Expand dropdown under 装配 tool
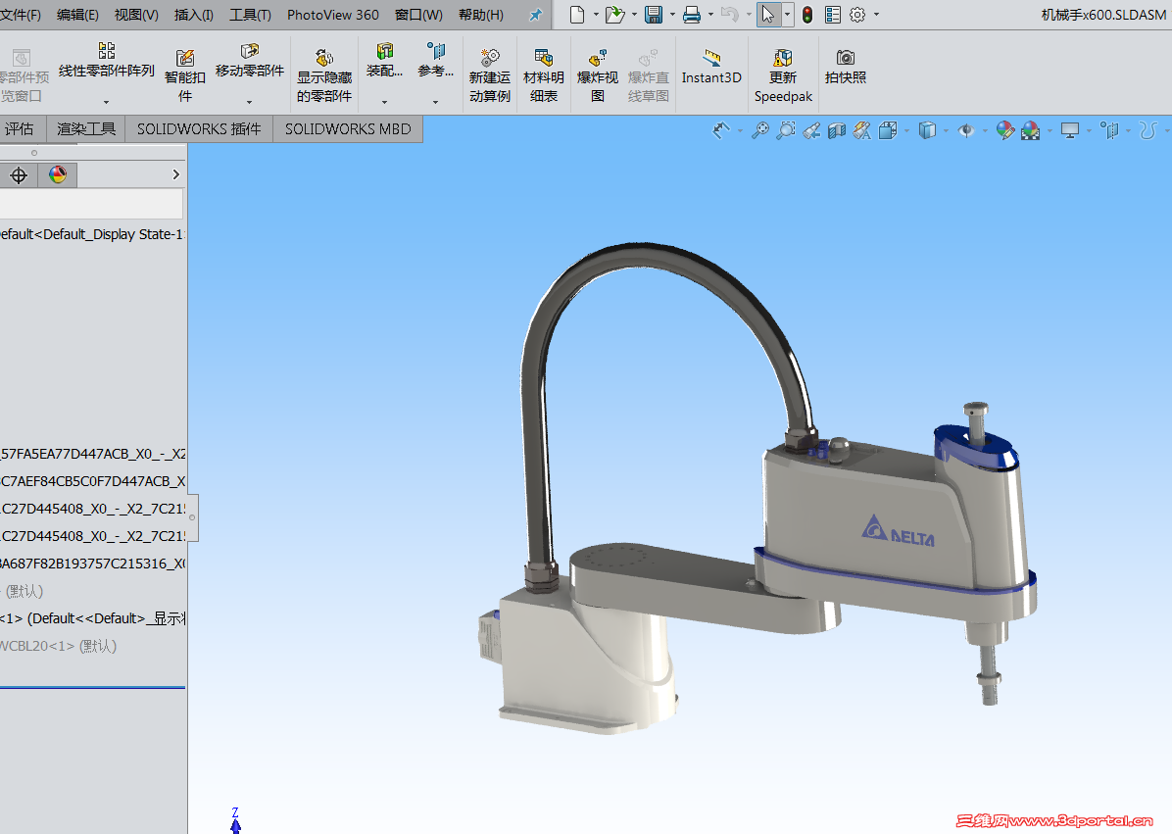The width and height of the screenshot is (1172, 834). (384, 102)
